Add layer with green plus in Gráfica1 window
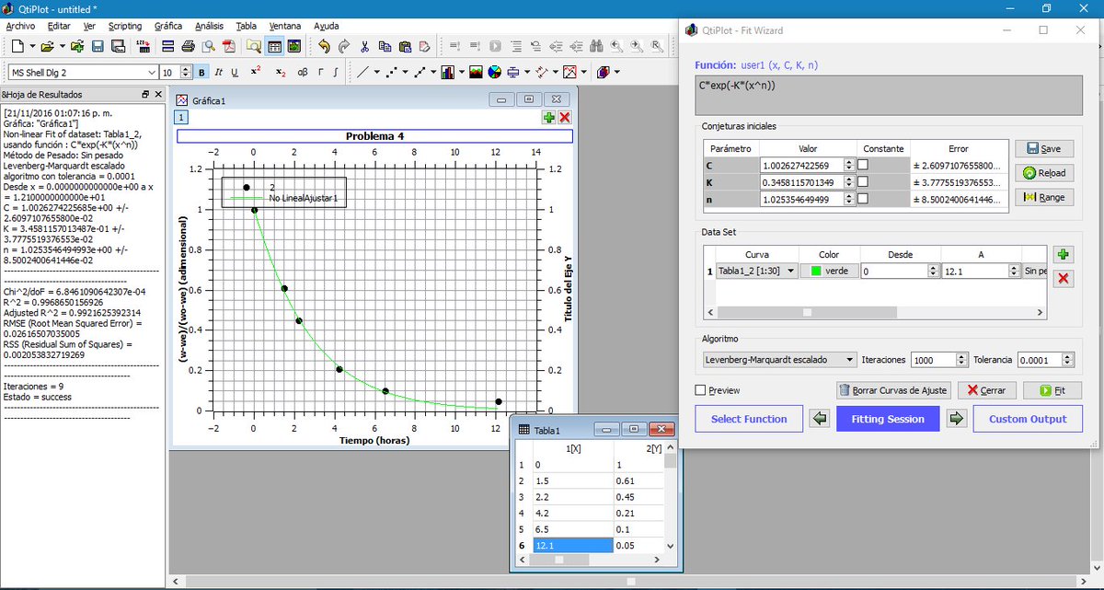The height and width of the screenshot is (590, 1104). (x=549, y=117)
